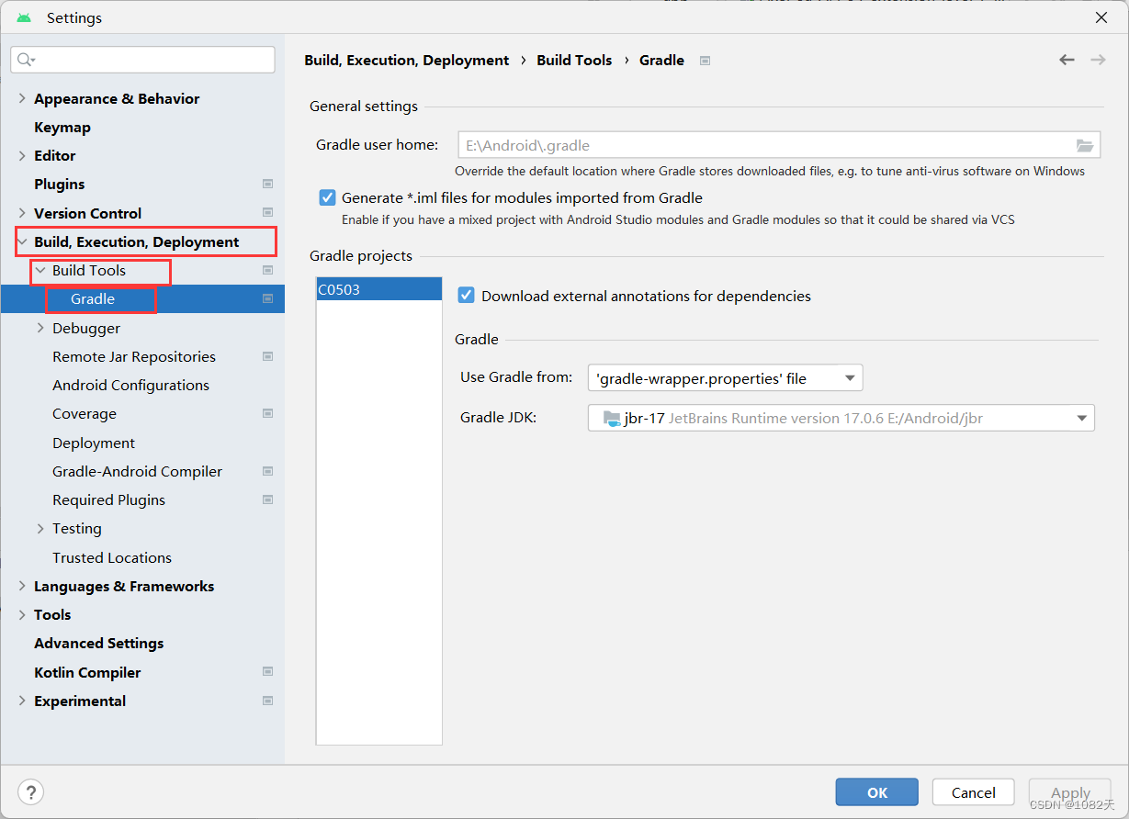Screen dimensions: 1129x819
Task: Close the Settings dialog
Action: tap(1101, 17)
